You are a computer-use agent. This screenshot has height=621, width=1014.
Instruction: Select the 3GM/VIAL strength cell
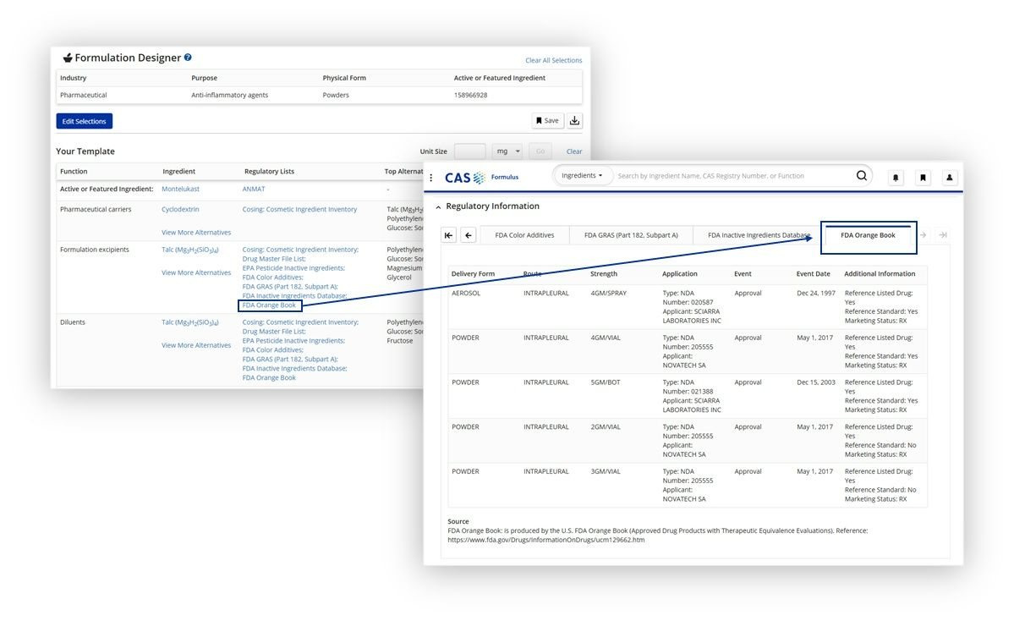pos(606,471)
